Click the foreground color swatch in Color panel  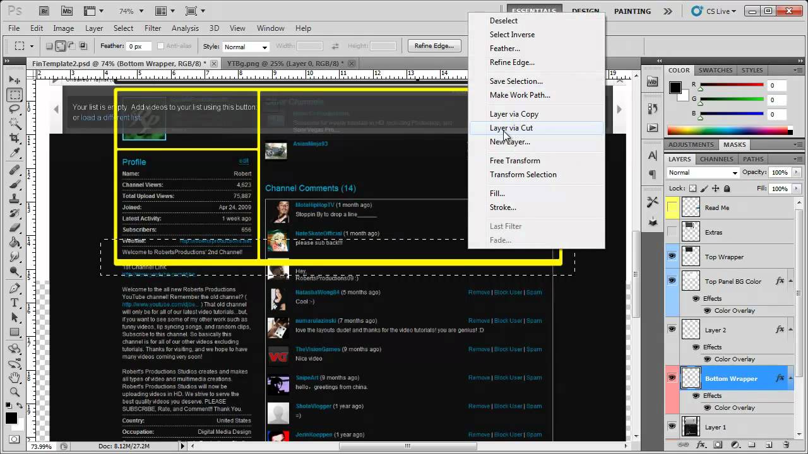tap(675, 88)
